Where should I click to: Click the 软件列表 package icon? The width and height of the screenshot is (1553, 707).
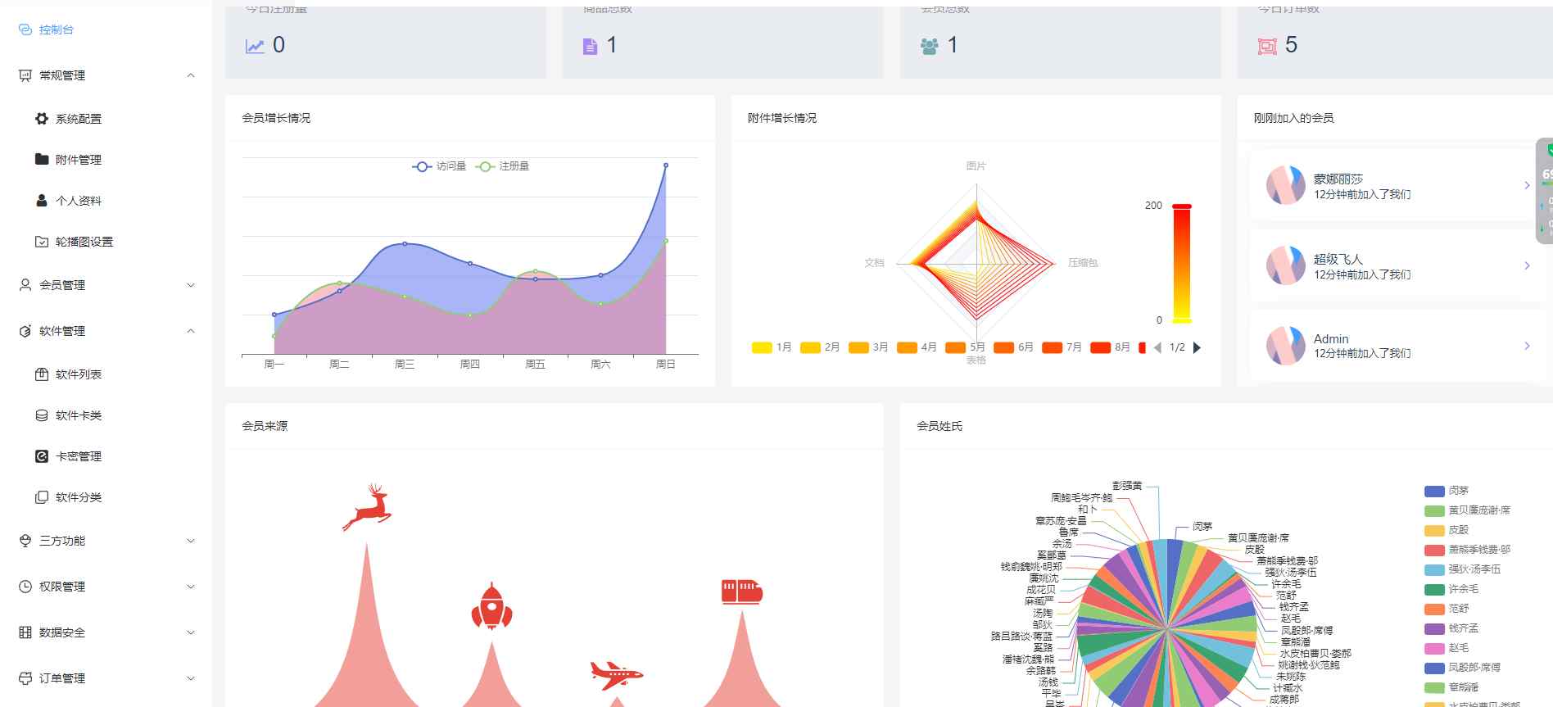pyautogui.click(x=42, y=374)
